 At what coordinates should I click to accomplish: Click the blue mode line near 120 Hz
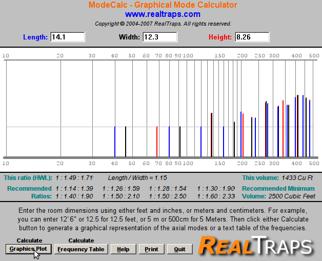(x=201, y=142)
